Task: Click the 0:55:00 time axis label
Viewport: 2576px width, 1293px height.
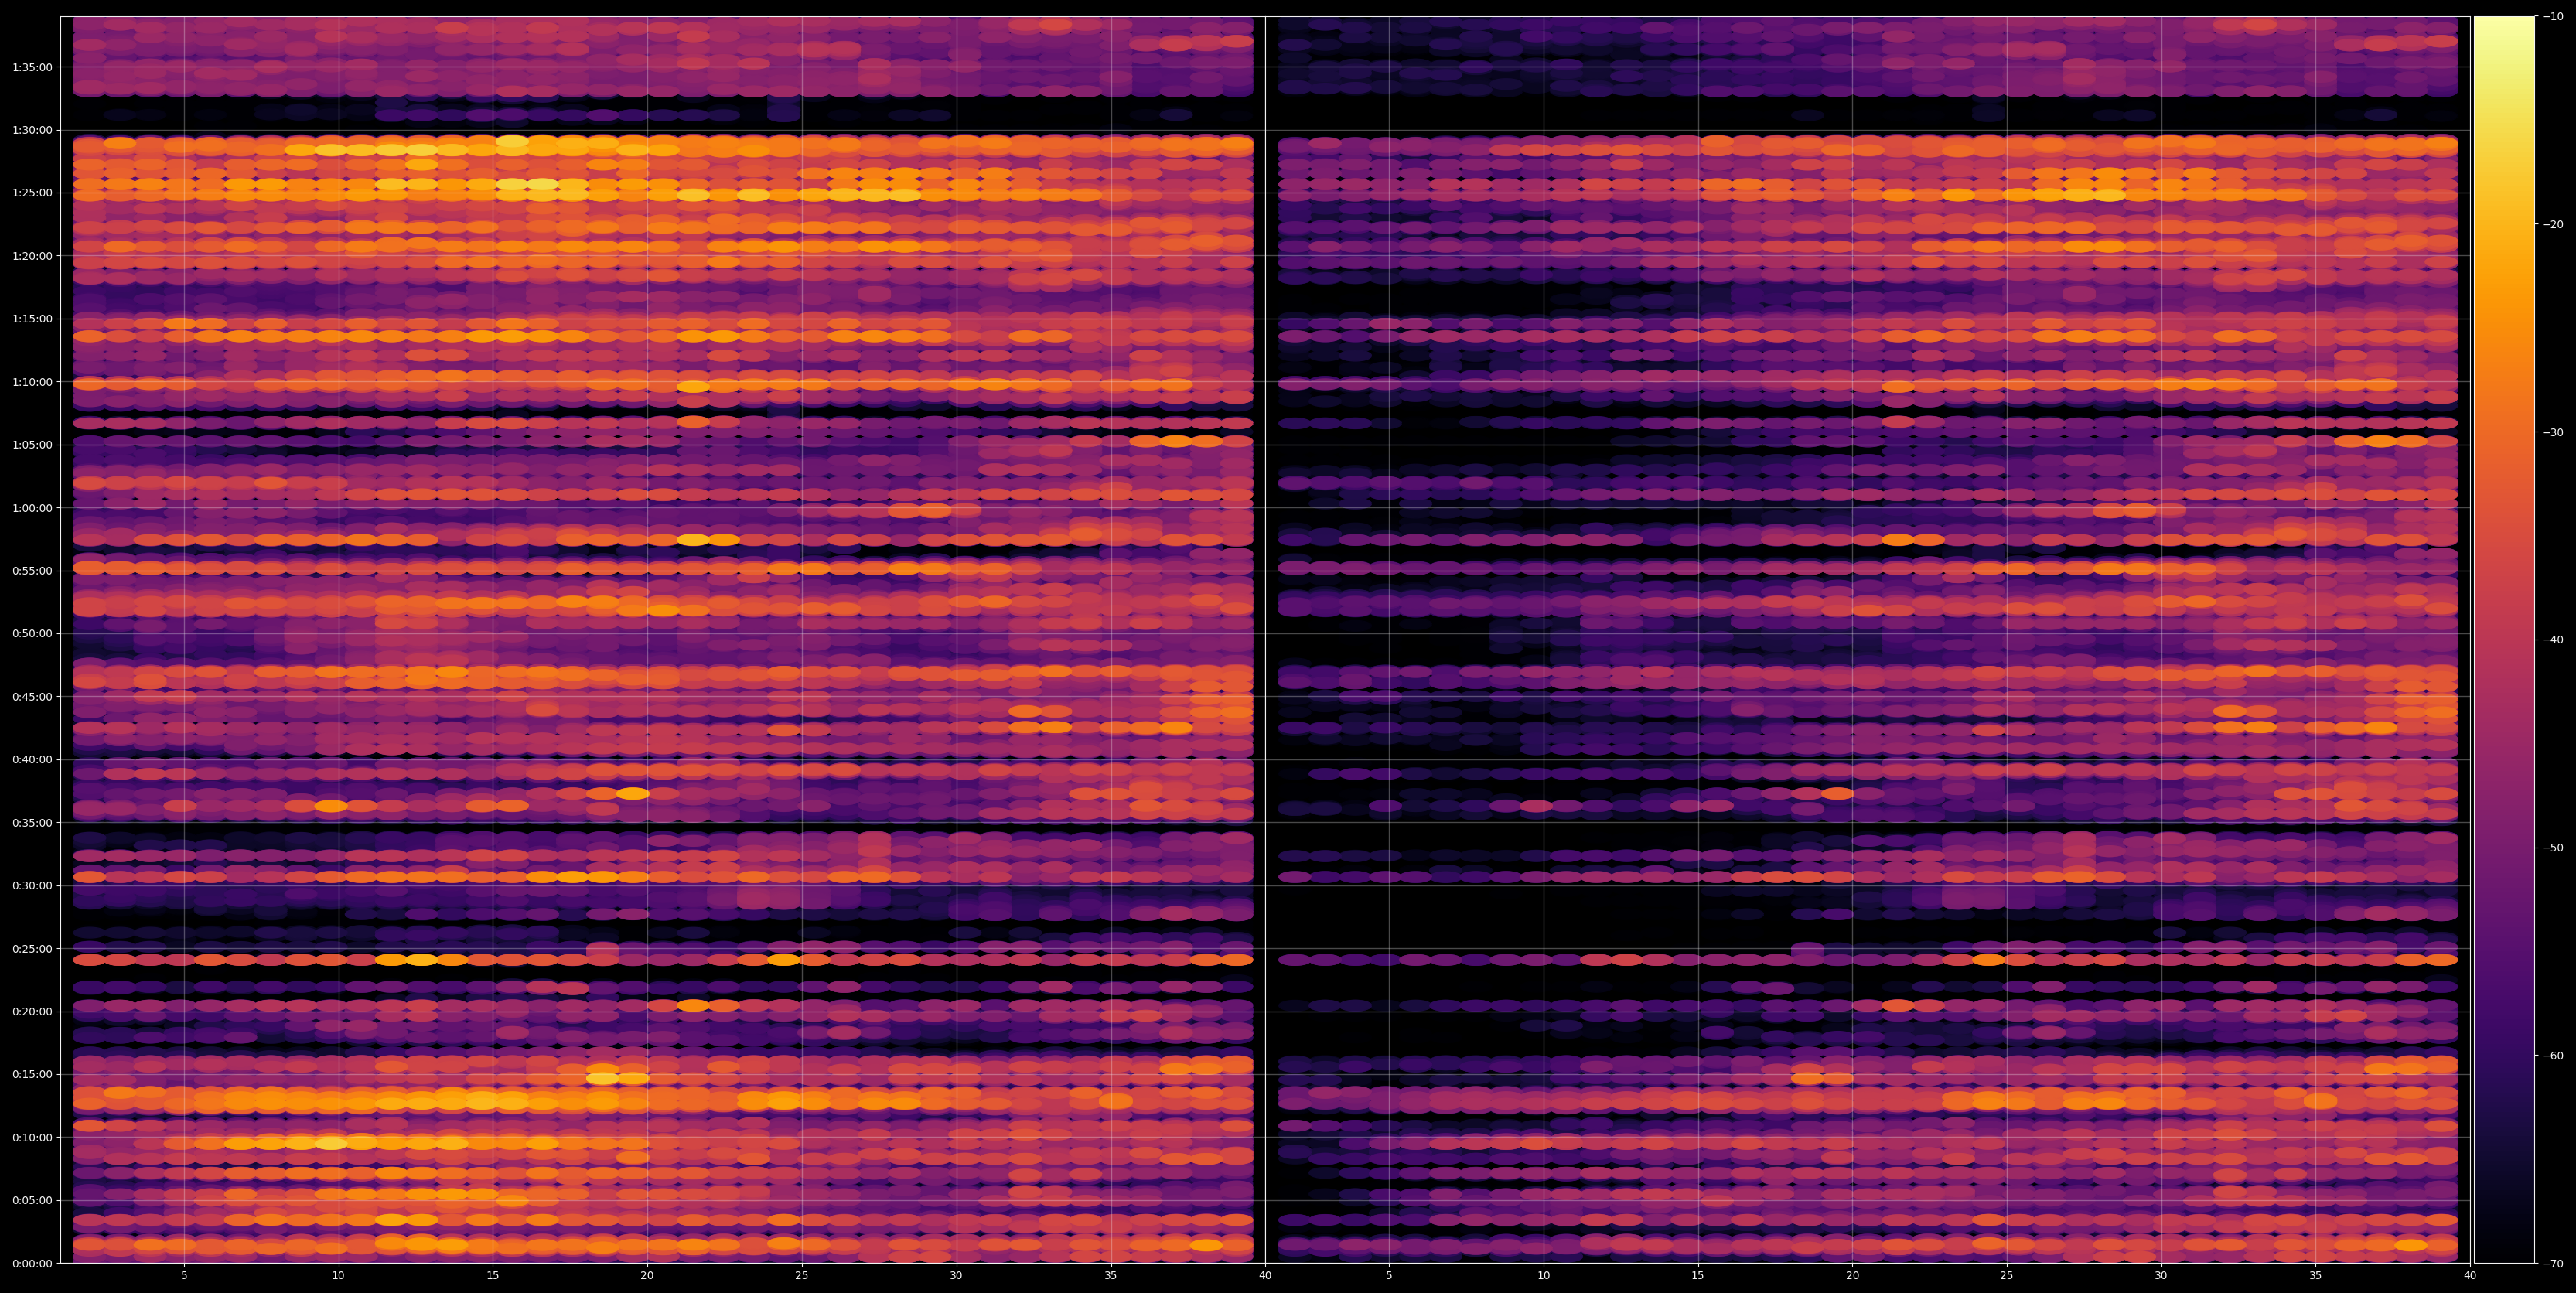Action: [x=32, y=570]
